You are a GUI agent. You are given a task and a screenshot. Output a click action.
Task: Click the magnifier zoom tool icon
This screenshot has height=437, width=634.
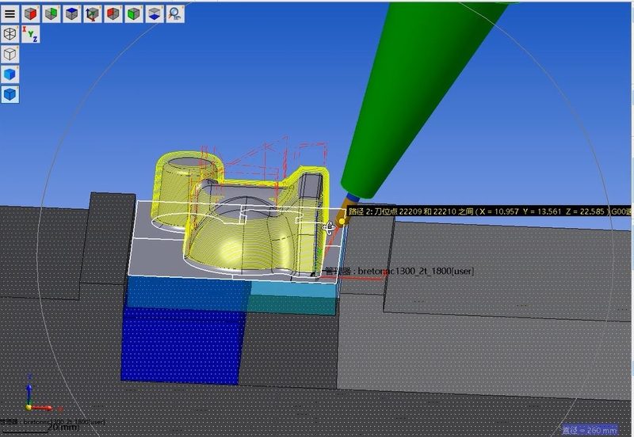tap(175, 13)
